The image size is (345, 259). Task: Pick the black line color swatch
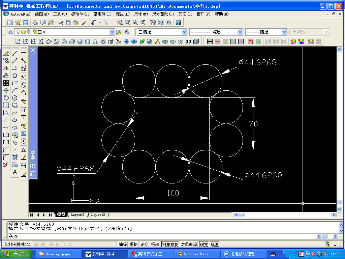pos(210,41)
